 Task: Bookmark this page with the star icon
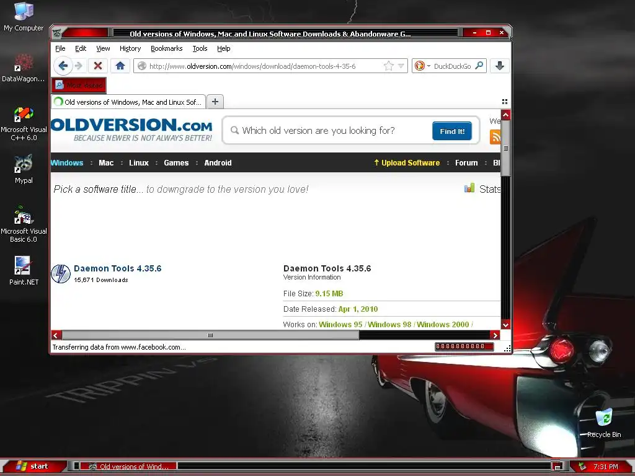pos(388,66)
